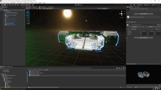Viewport: 161px width, 90px height.
Task: Open the GameObject menu
Action: [13, 3]
